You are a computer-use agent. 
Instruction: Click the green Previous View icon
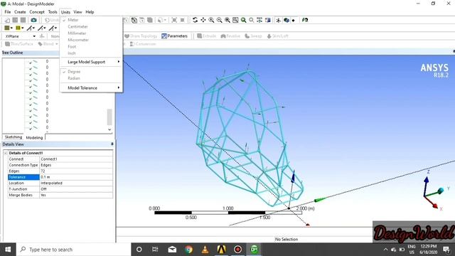coord(243,20)
